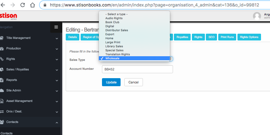Click the browser address bar URL

click(x=154, y=5)
